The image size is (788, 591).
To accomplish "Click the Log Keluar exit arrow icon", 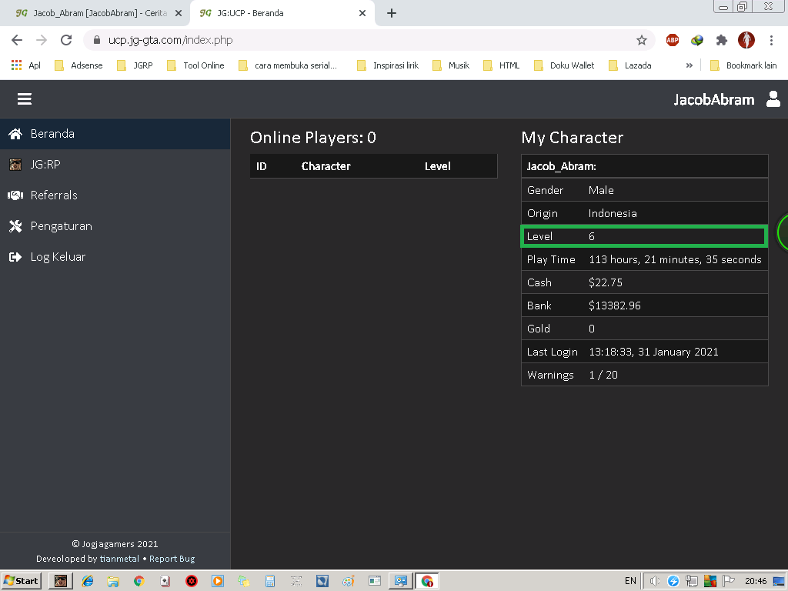I will pos(15,257).
